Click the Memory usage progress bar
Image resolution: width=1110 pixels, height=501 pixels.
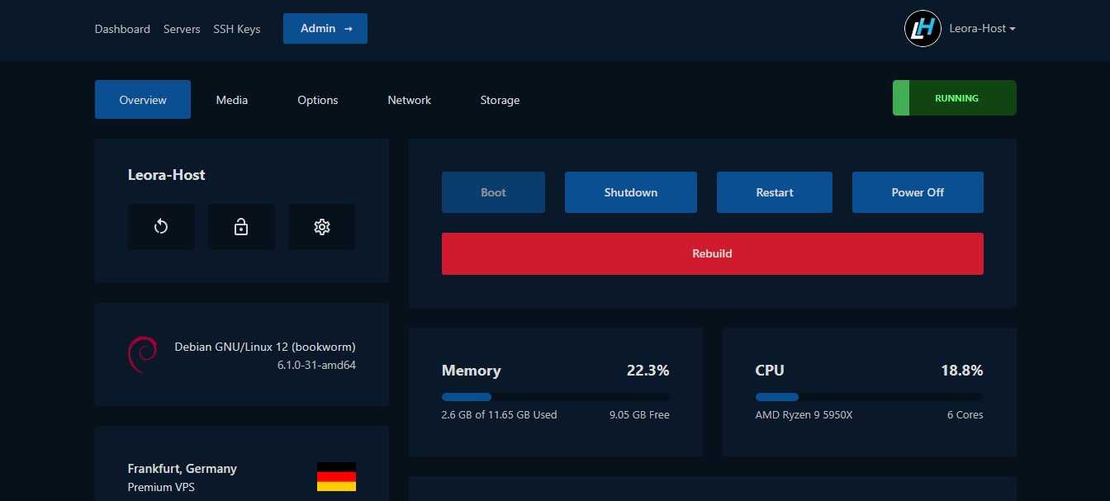click(x=556, y=397)
